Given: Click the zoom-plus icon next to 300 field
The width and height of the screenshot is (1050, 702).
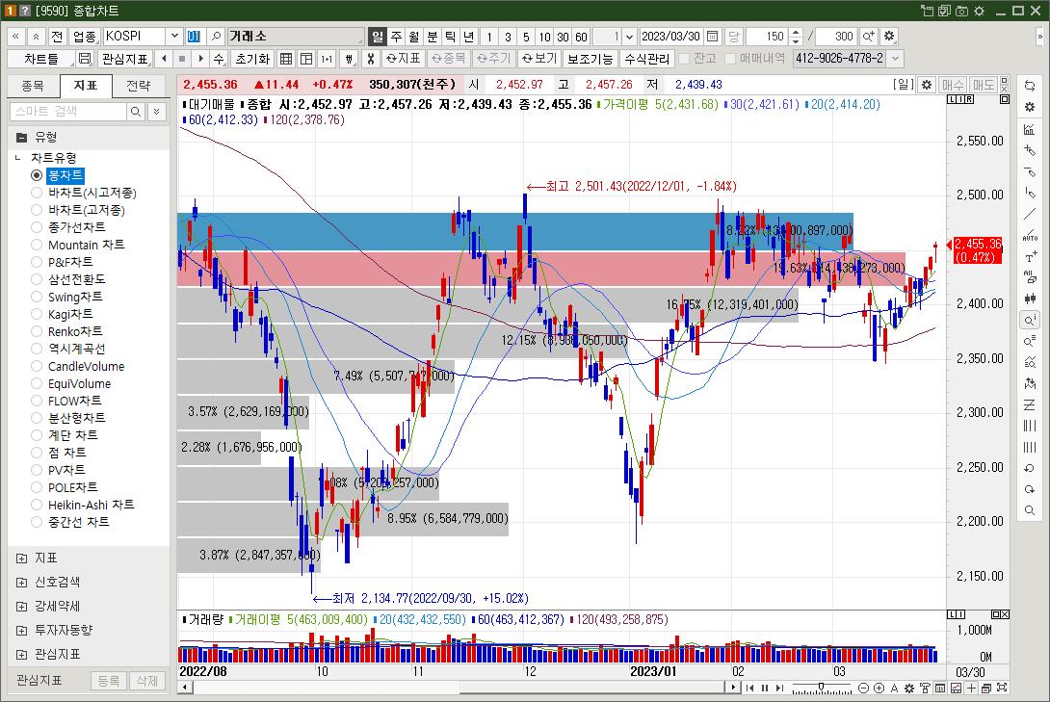Looking at the screenshot, I should 868,37.
